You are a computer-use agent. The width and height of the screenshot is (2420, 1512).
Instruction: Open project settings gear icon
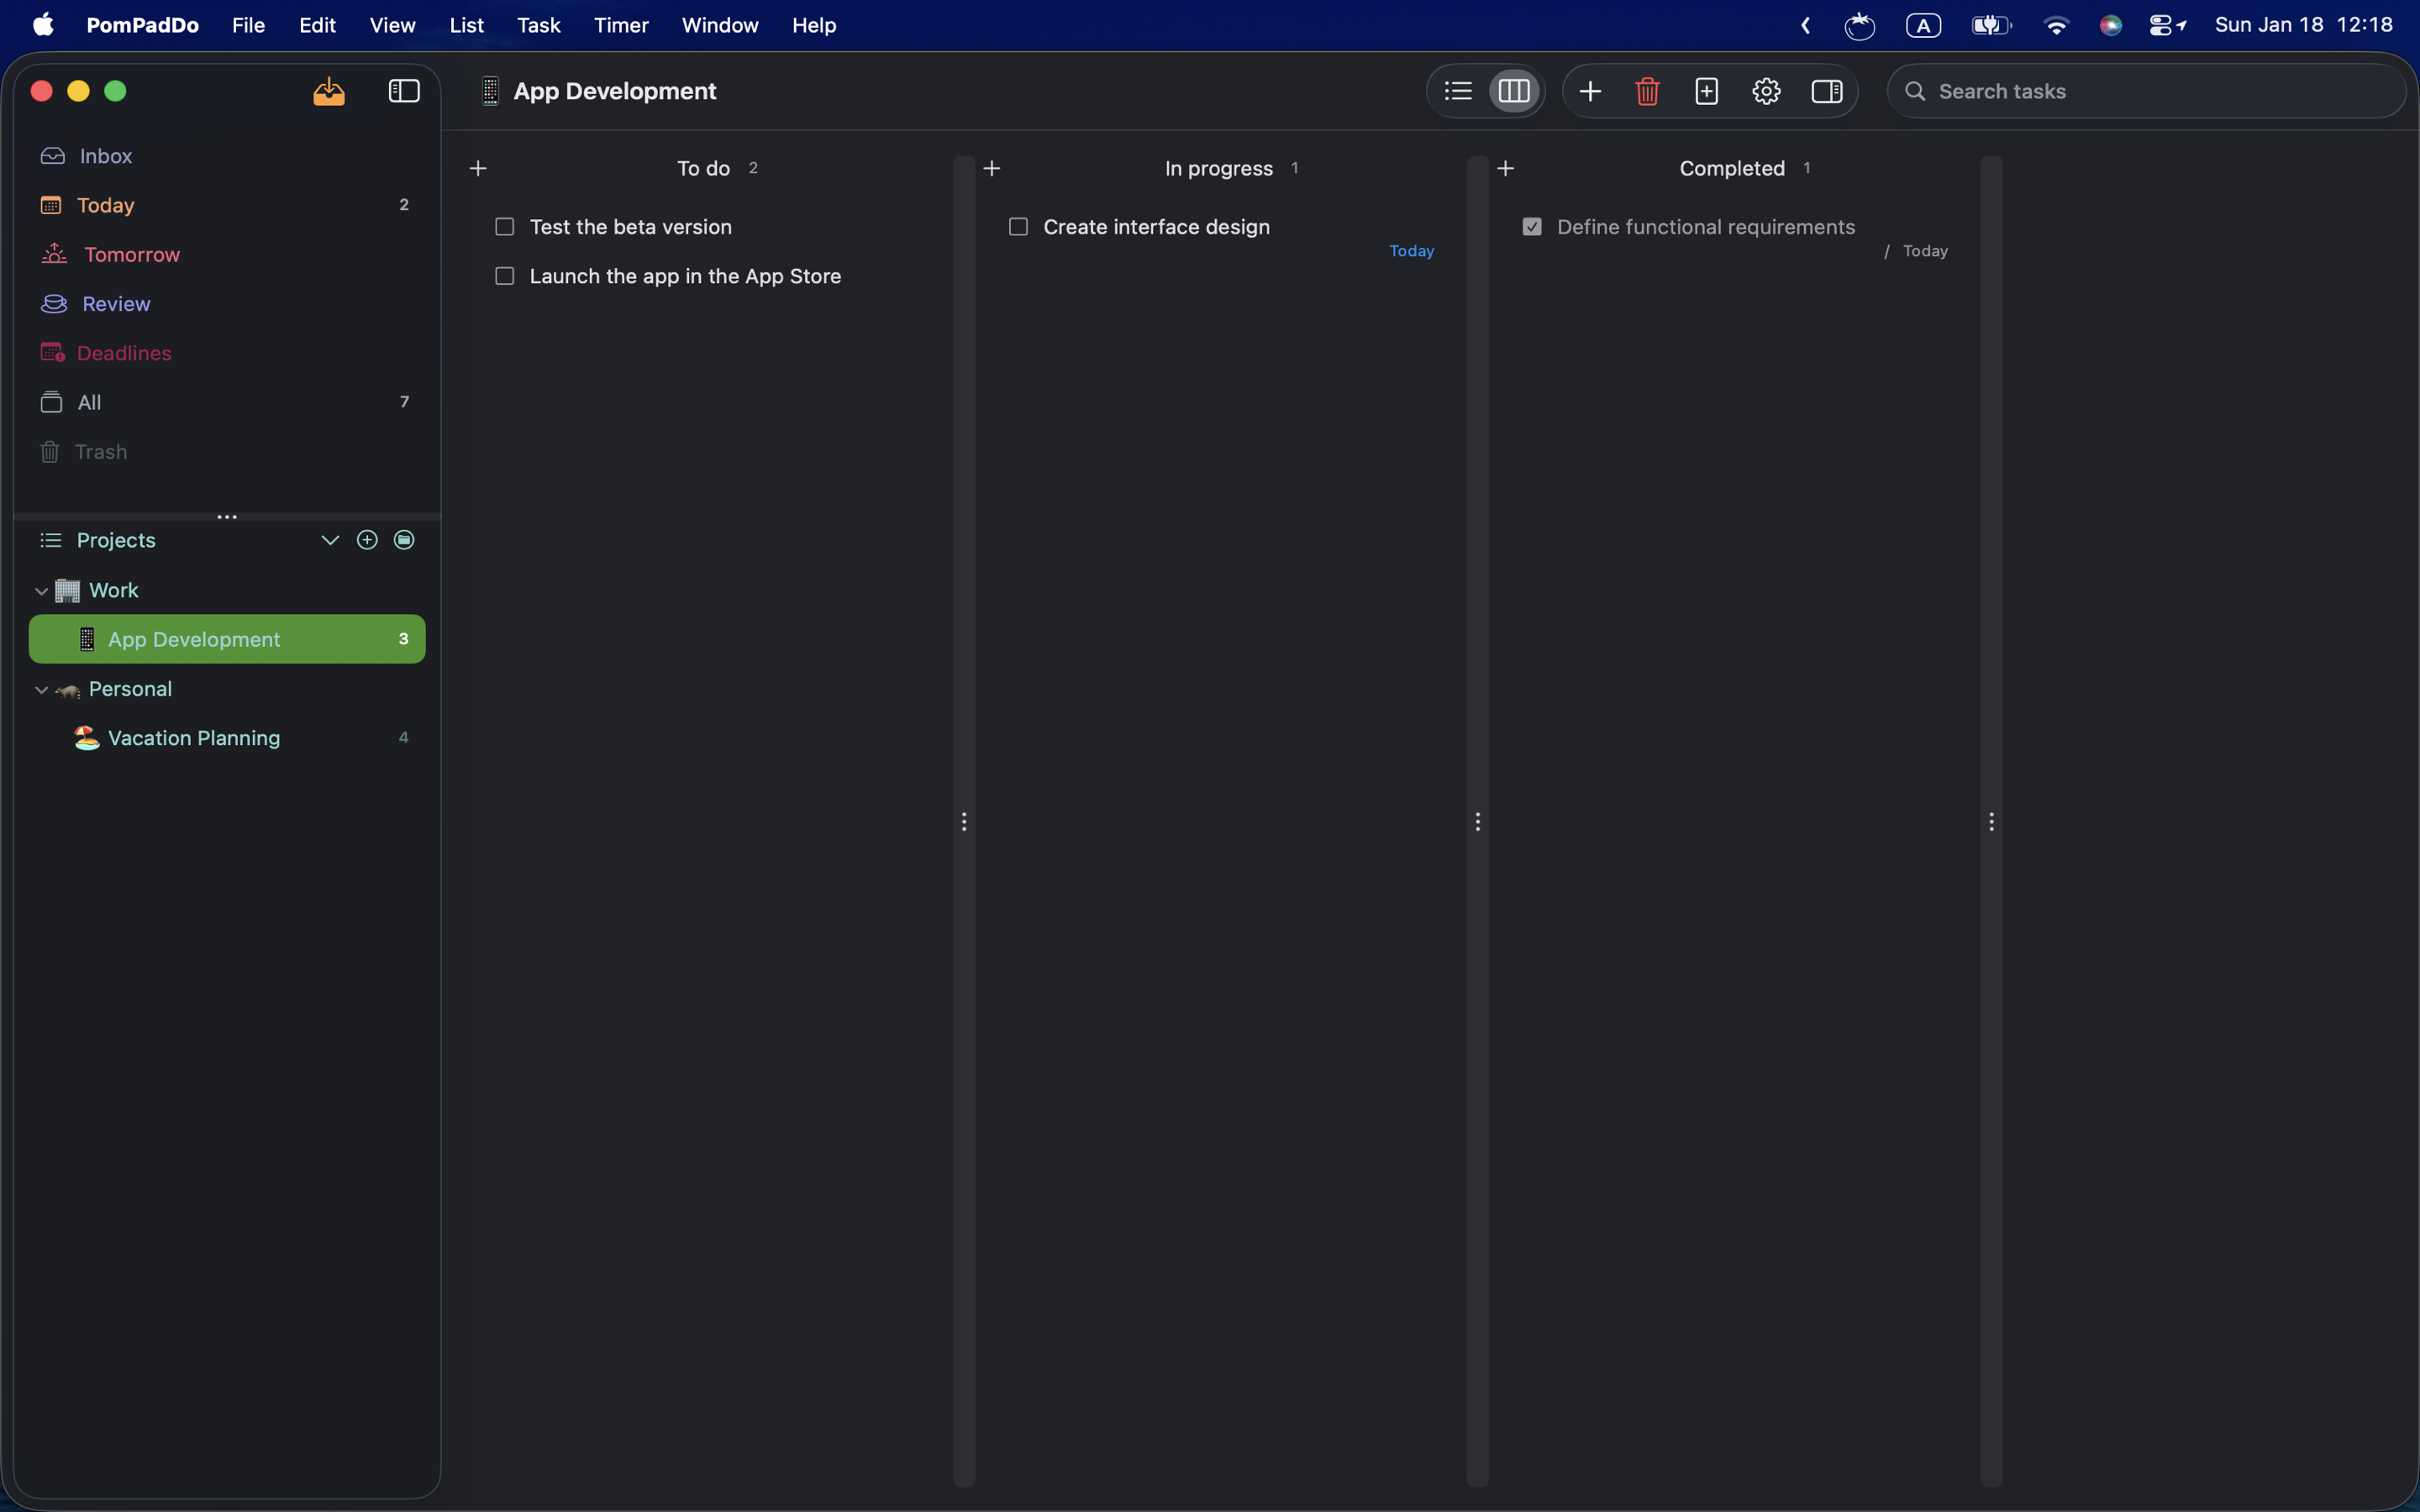pyautogui.click(x=1766, y=91)
